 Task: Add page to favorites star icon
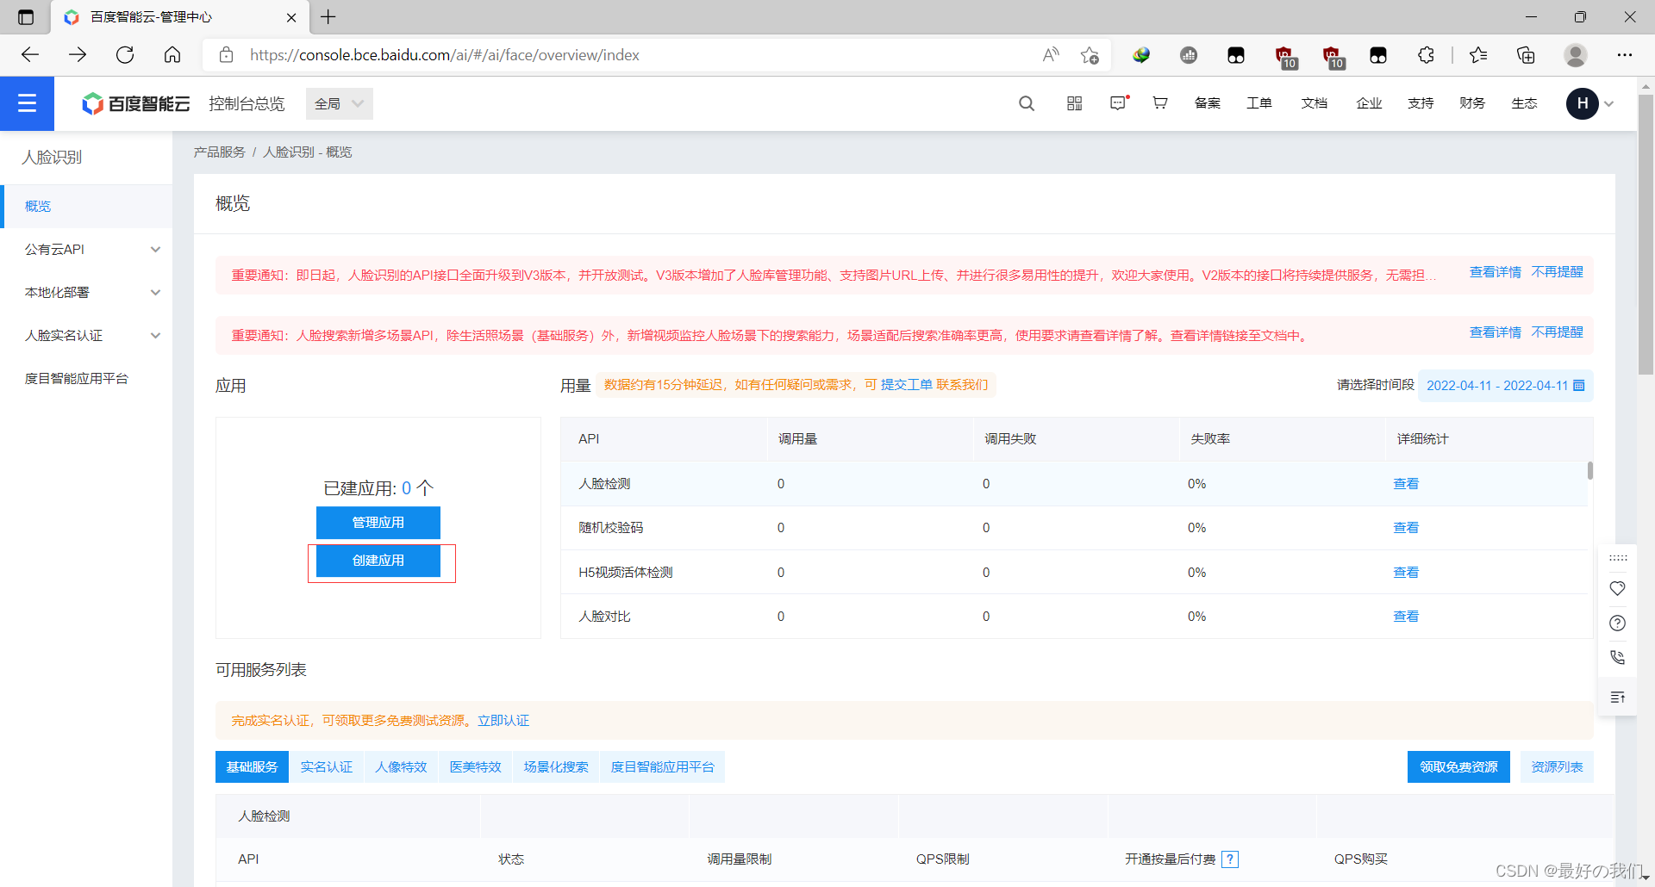[x=1090, y=55]
